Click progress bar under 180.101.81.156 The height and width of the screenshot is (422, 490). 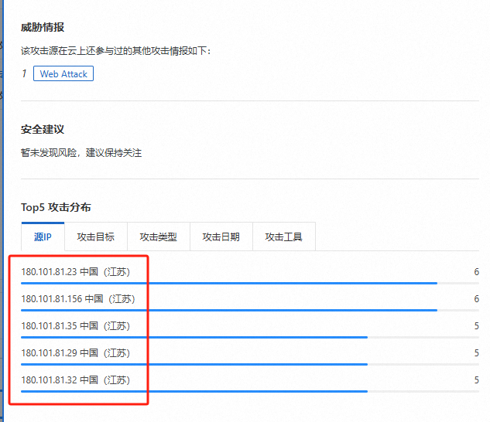250,310
